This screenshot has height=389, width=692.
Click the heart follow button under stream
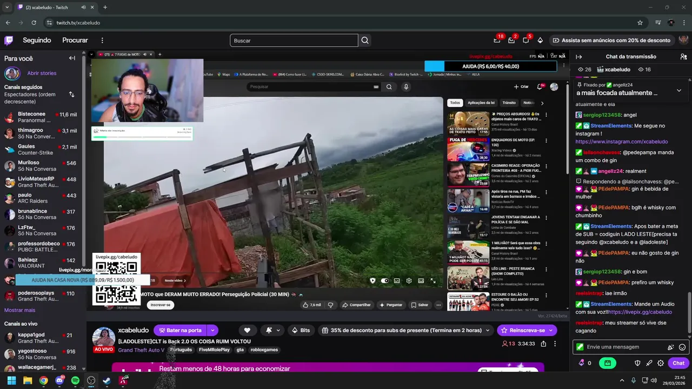point(247,330)
